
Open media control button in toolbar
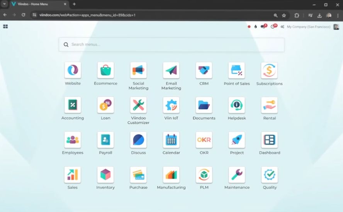click(x=311, y=15)
